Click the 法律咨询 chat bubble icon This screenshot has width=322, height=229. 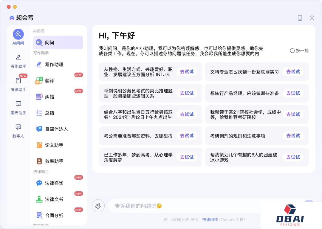click(39, 183)
